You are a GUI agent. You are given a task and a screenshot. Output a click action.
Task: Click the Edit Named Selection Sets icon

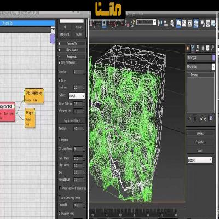click(134, 23)
